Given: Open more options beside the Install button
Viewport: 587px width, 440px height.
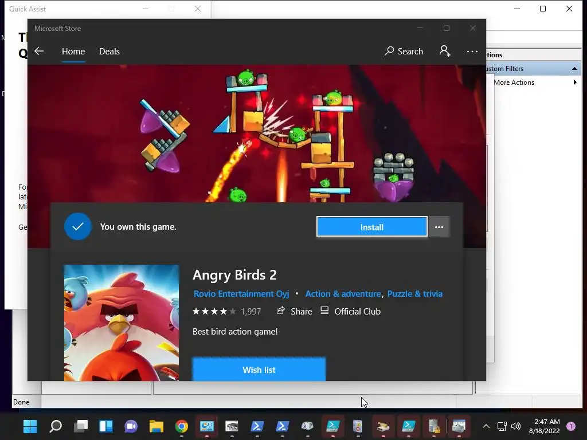Looking at the screenshot, I should pyautogui.click(x=439, y=227).
